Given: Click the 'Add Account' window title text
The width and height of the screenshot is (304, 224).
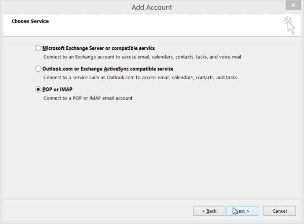Looking at the screenshot, I should click(x=152, y=8).
